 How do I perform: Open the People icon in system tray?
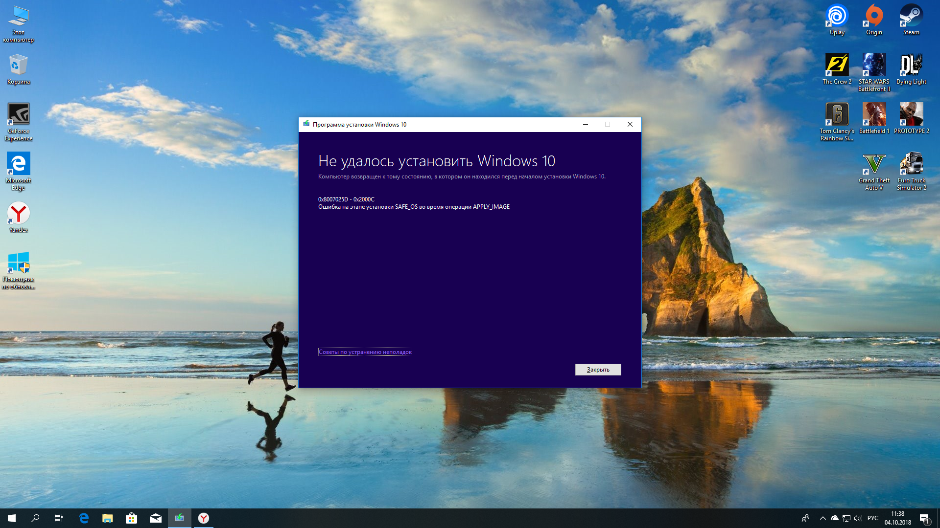click(805, 518)
